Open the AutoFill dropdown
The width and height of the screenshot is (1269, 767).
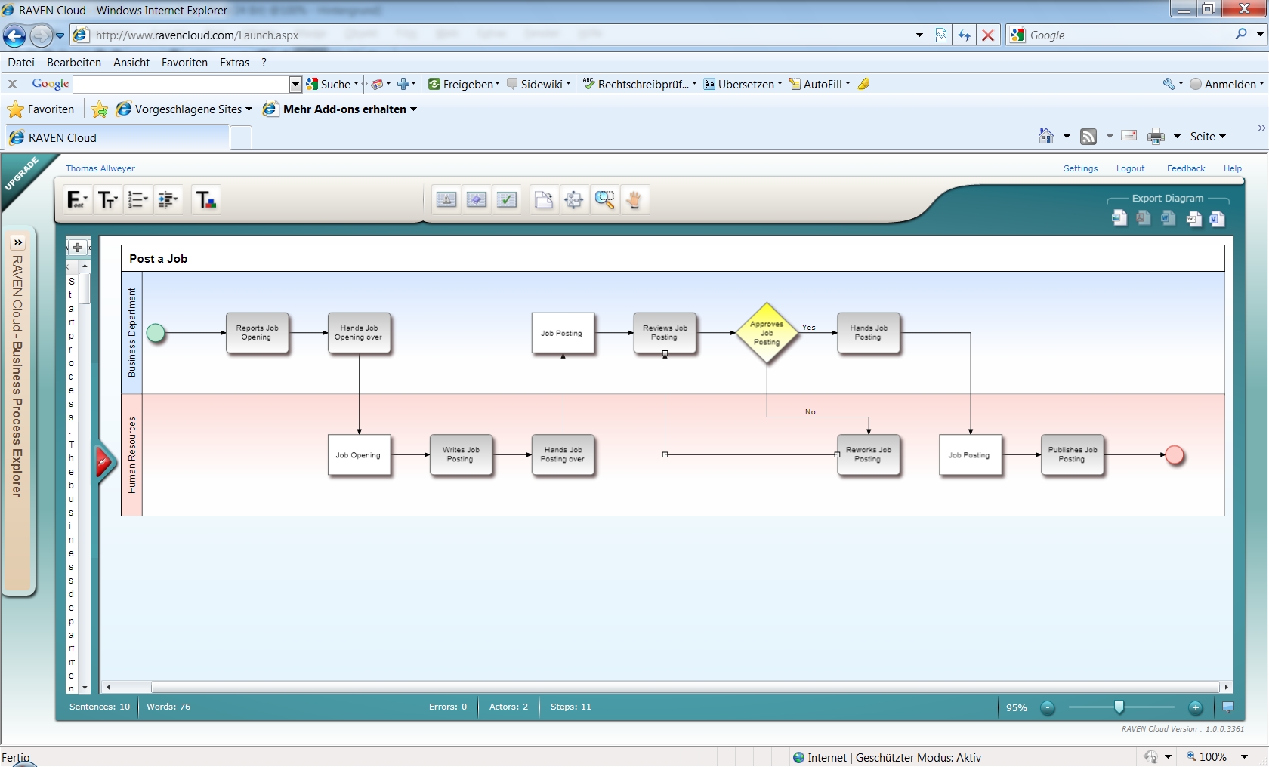point(848,84)
